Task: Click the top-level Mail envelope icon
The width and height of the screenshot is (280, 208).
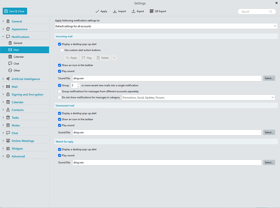Action: coord(8,87)
